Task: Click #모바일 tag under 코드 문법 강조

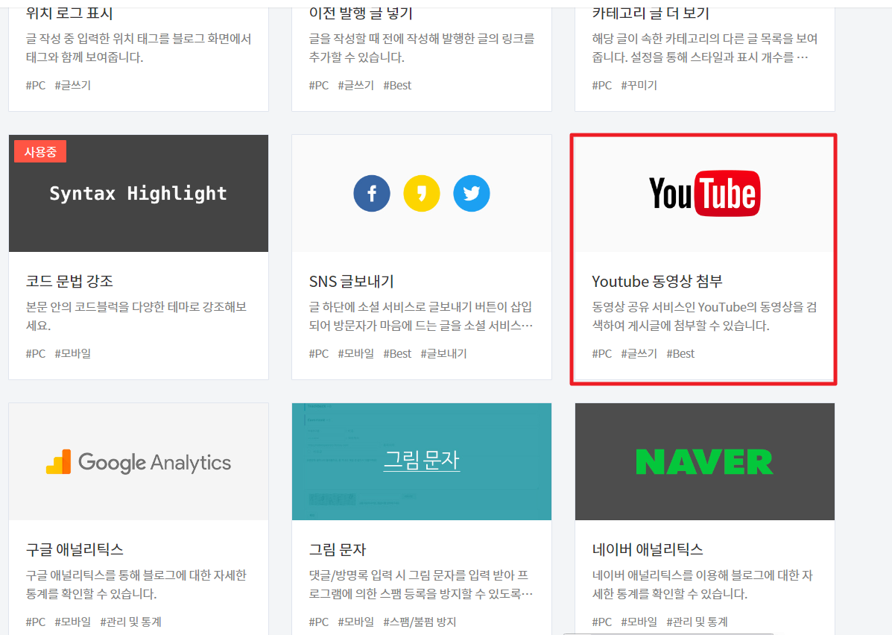Action: tap(73, 354)
